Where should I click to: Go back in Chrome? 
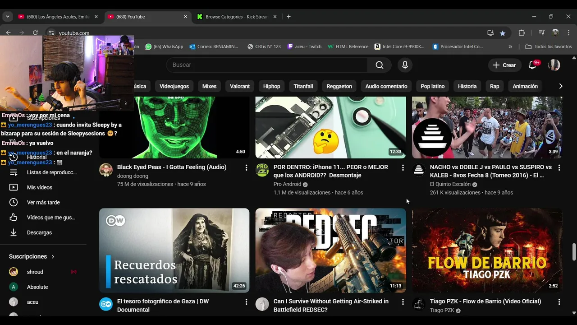8,32
